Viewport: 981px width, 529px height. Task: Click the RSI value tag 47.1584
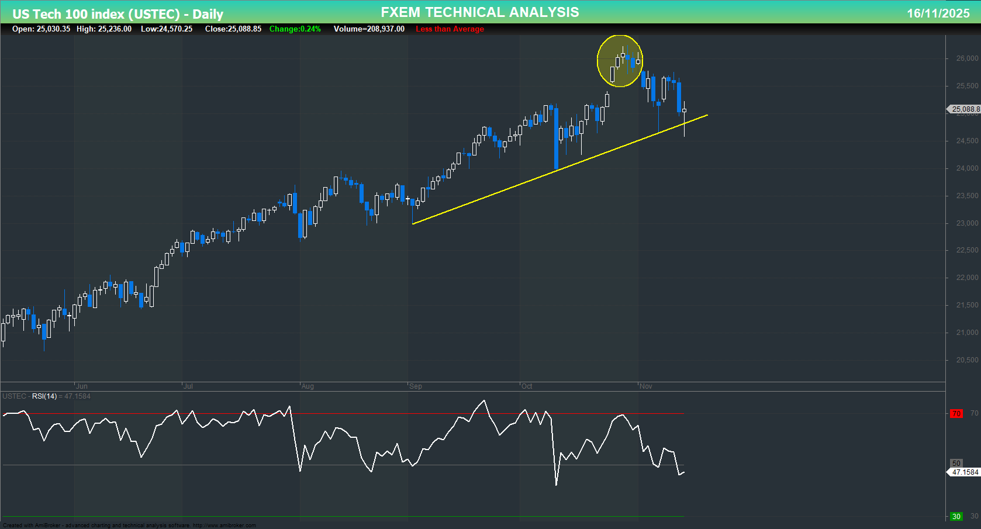963,471
